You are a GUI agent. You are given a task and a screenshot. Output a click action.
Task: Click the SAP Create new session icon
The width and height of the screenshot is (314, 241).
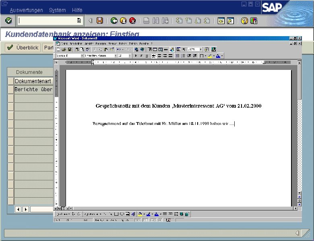[221, 21]
